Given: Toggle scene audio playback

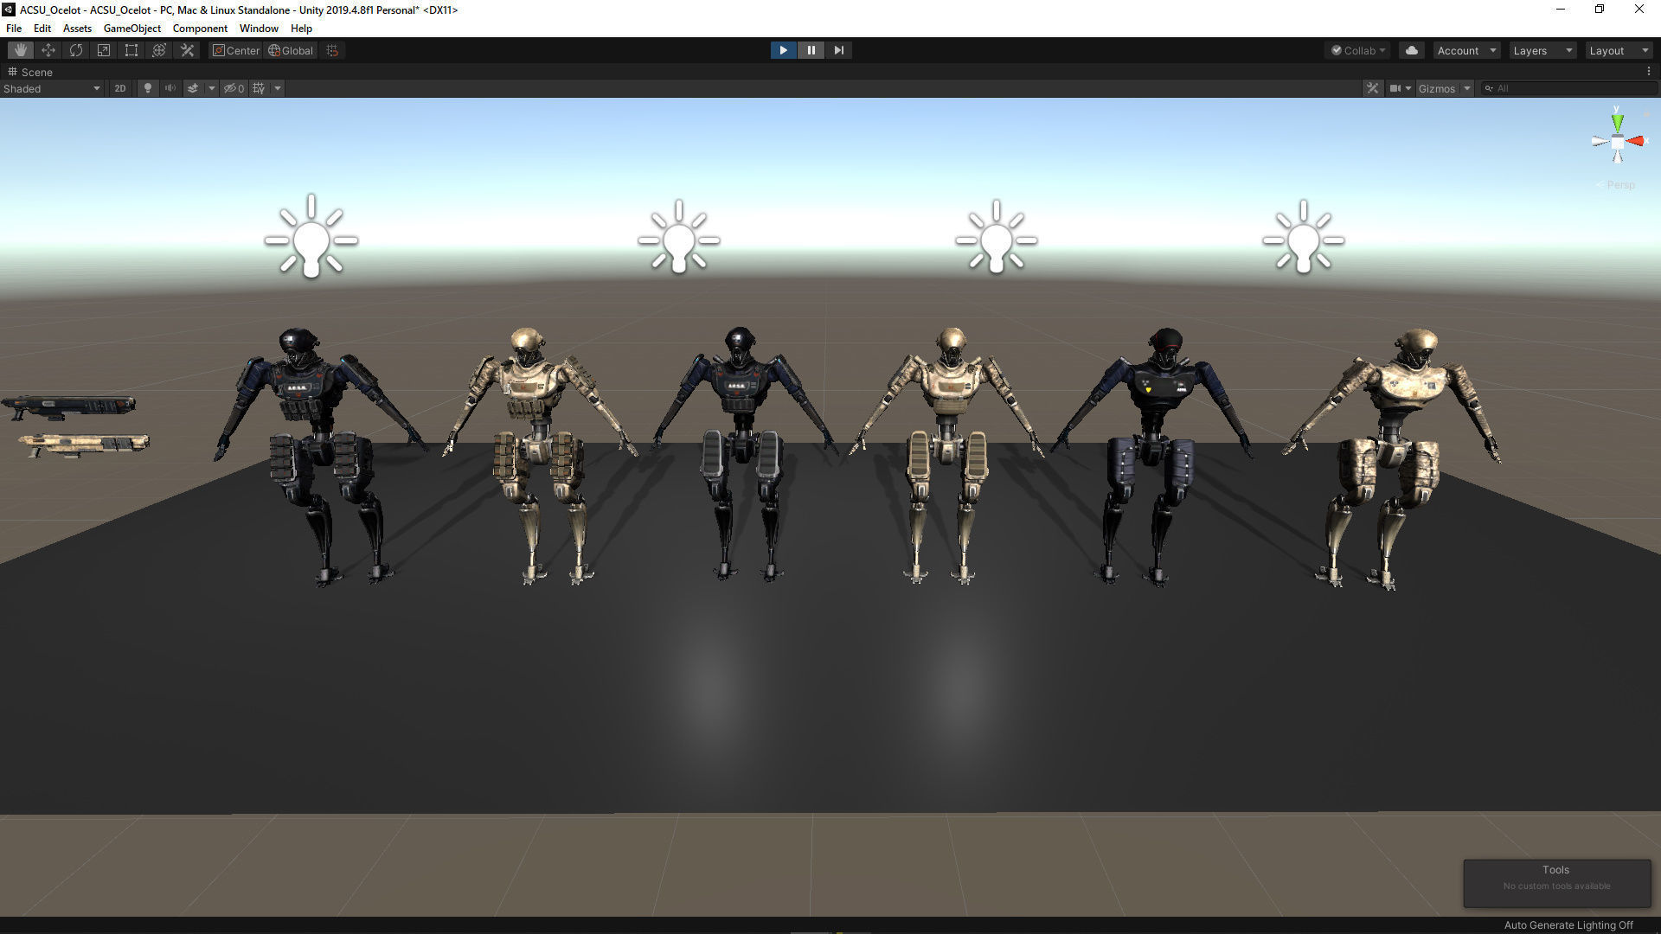Looking at the screenshot, I should click(x=170, y=88).
